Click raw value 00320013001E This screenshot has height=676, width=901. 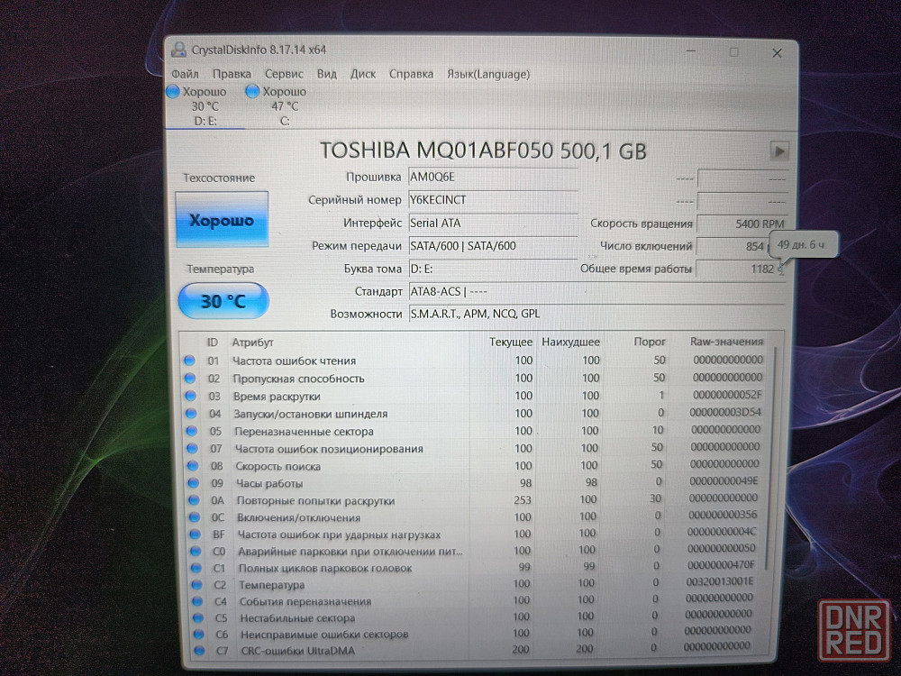point(719,581)
